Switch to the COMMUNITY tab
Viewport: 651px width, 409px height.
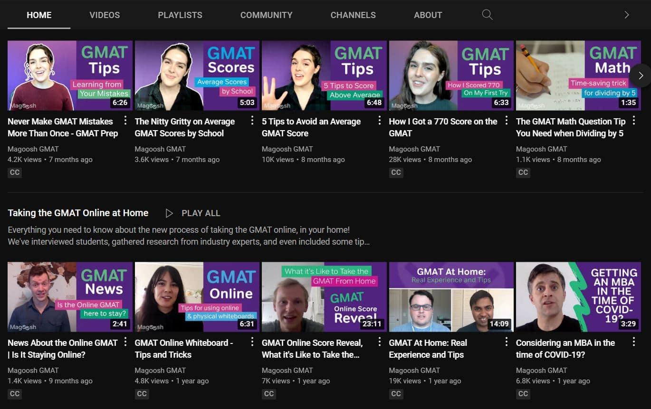(x=266, y=15)
